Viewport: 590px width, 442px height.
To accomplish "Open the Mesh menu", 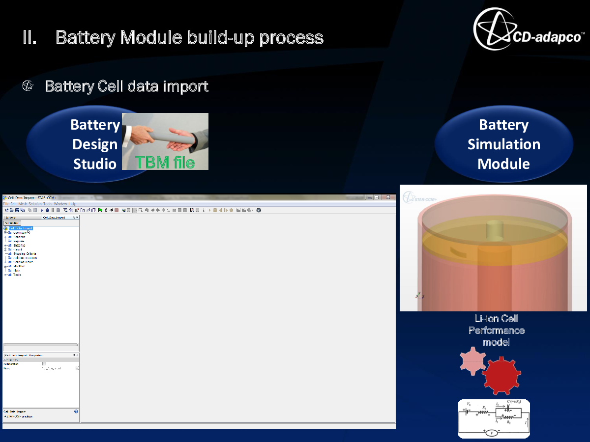I will (23, 204).
